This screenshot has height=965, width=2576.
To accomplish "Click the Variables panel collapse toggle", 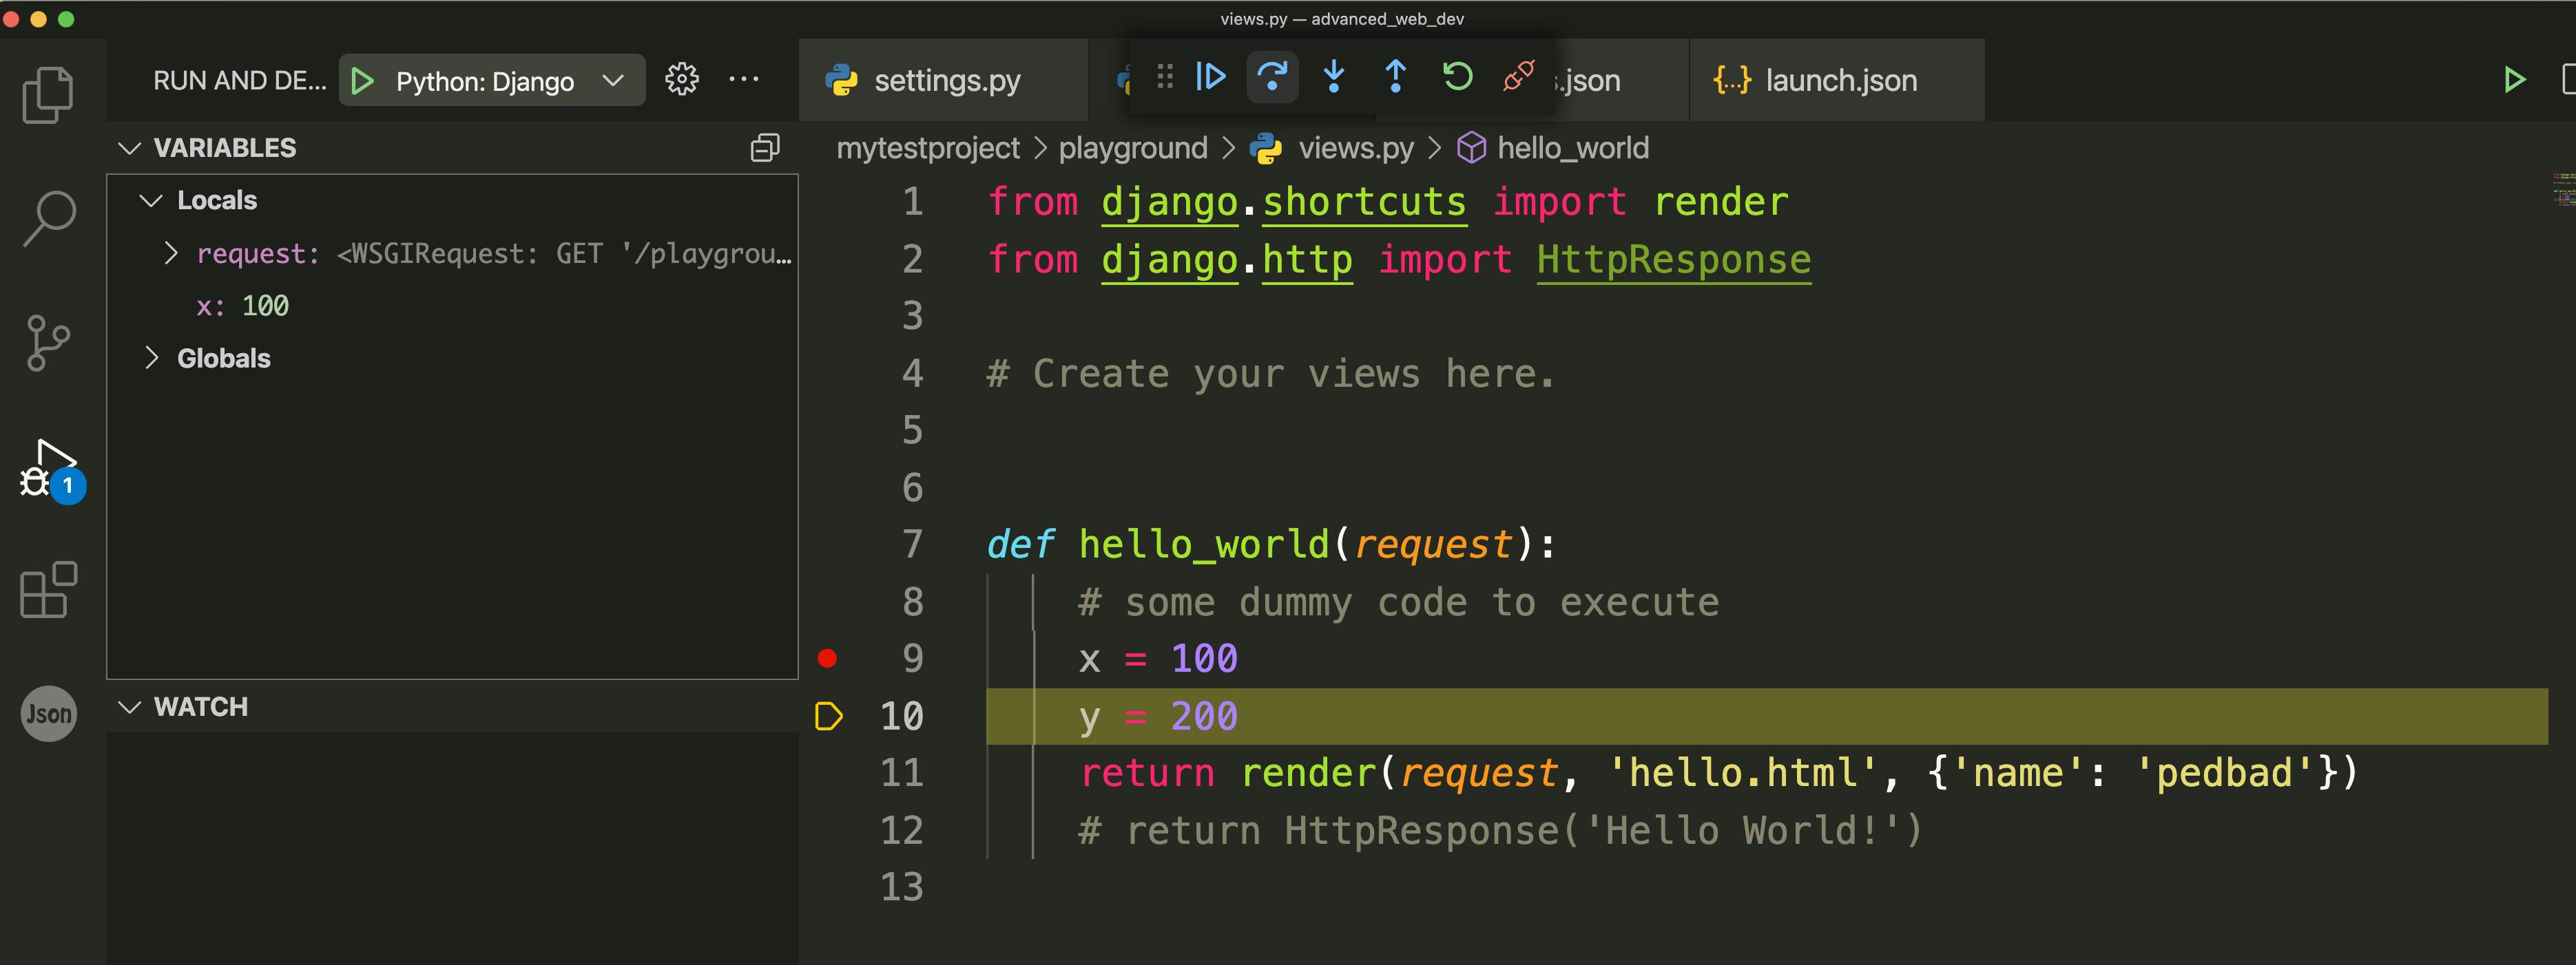I will pyautogui.click(x=128, y=148).
